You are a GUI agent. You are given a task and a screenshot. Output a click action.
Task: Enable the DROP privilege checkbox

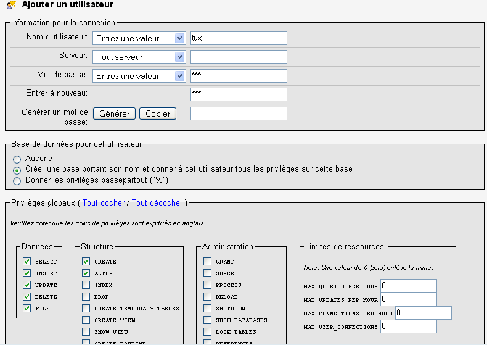86,297
